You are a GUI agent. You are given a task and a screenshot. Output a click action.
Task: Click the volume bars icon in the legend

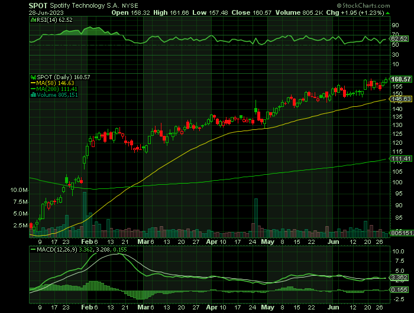click(x=33, y=95)
